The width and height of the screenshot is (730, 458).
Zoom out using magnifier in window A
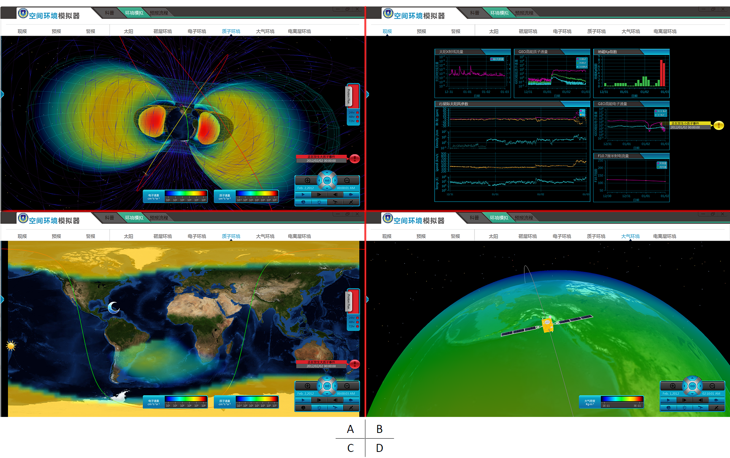pyautogui.click(x=347, y=181)
